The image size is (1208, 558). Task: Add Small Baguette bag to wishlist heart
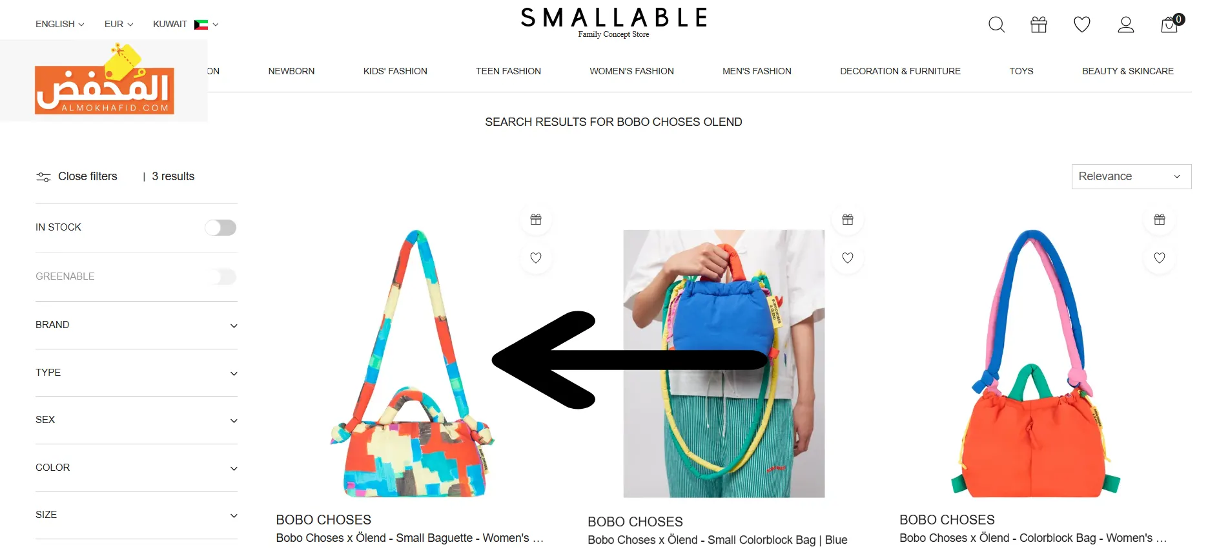(536, 258)
